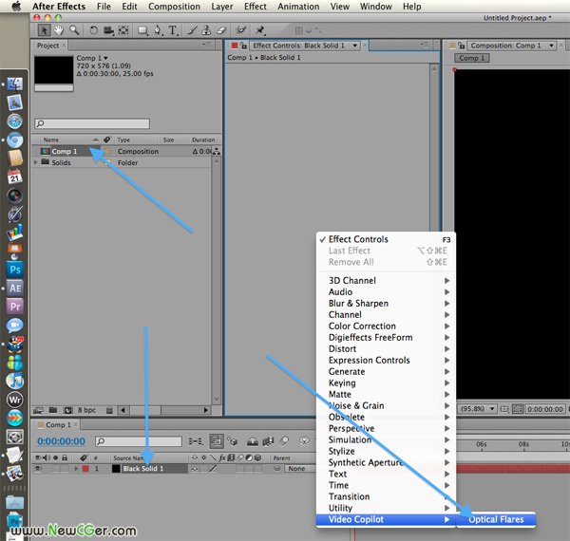Choose Optical Flares submenu item

click(x=496, y=519)
